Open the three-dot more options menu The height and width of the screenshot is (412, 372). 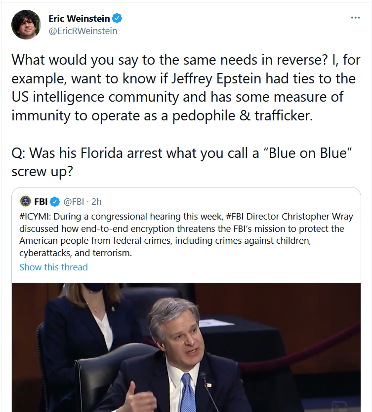[355, 18]
